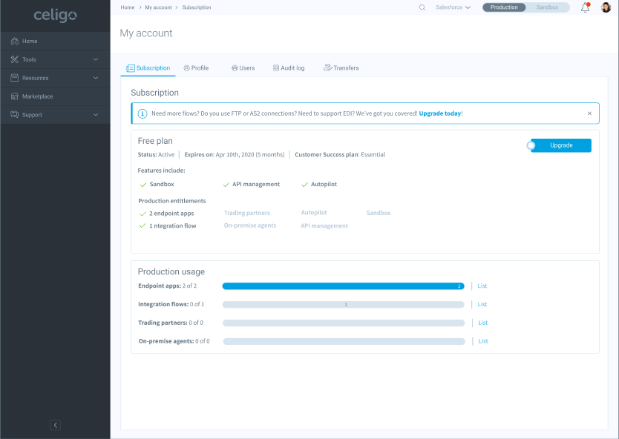
Task: Click the Upgrade today link
Action: pyautogui.click(x=439, y=113)
